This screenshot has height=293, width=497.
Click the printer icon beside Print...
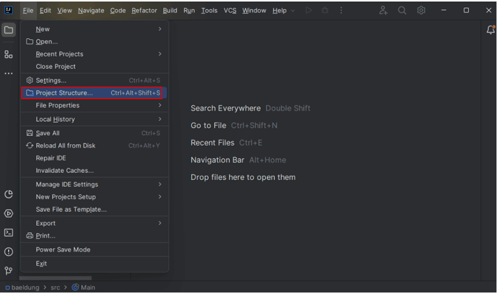click(30, 236)
